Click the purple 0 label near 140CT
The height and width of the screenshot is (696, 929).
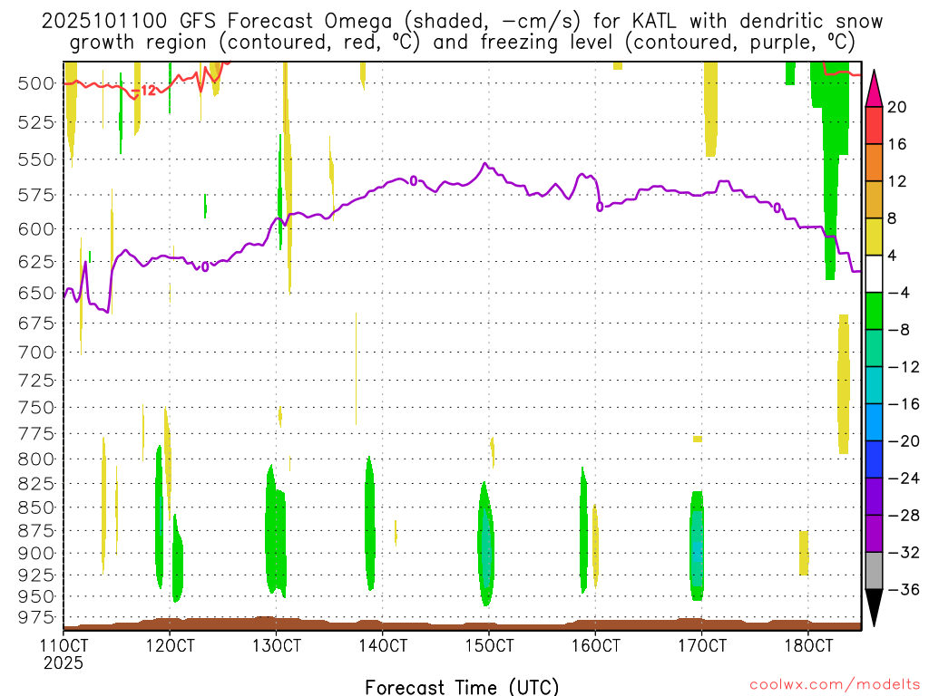414,180
